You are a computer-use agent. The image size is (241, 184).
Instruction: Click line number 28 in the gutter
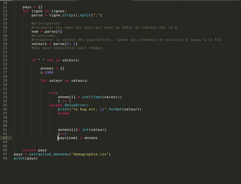point(5,76)
